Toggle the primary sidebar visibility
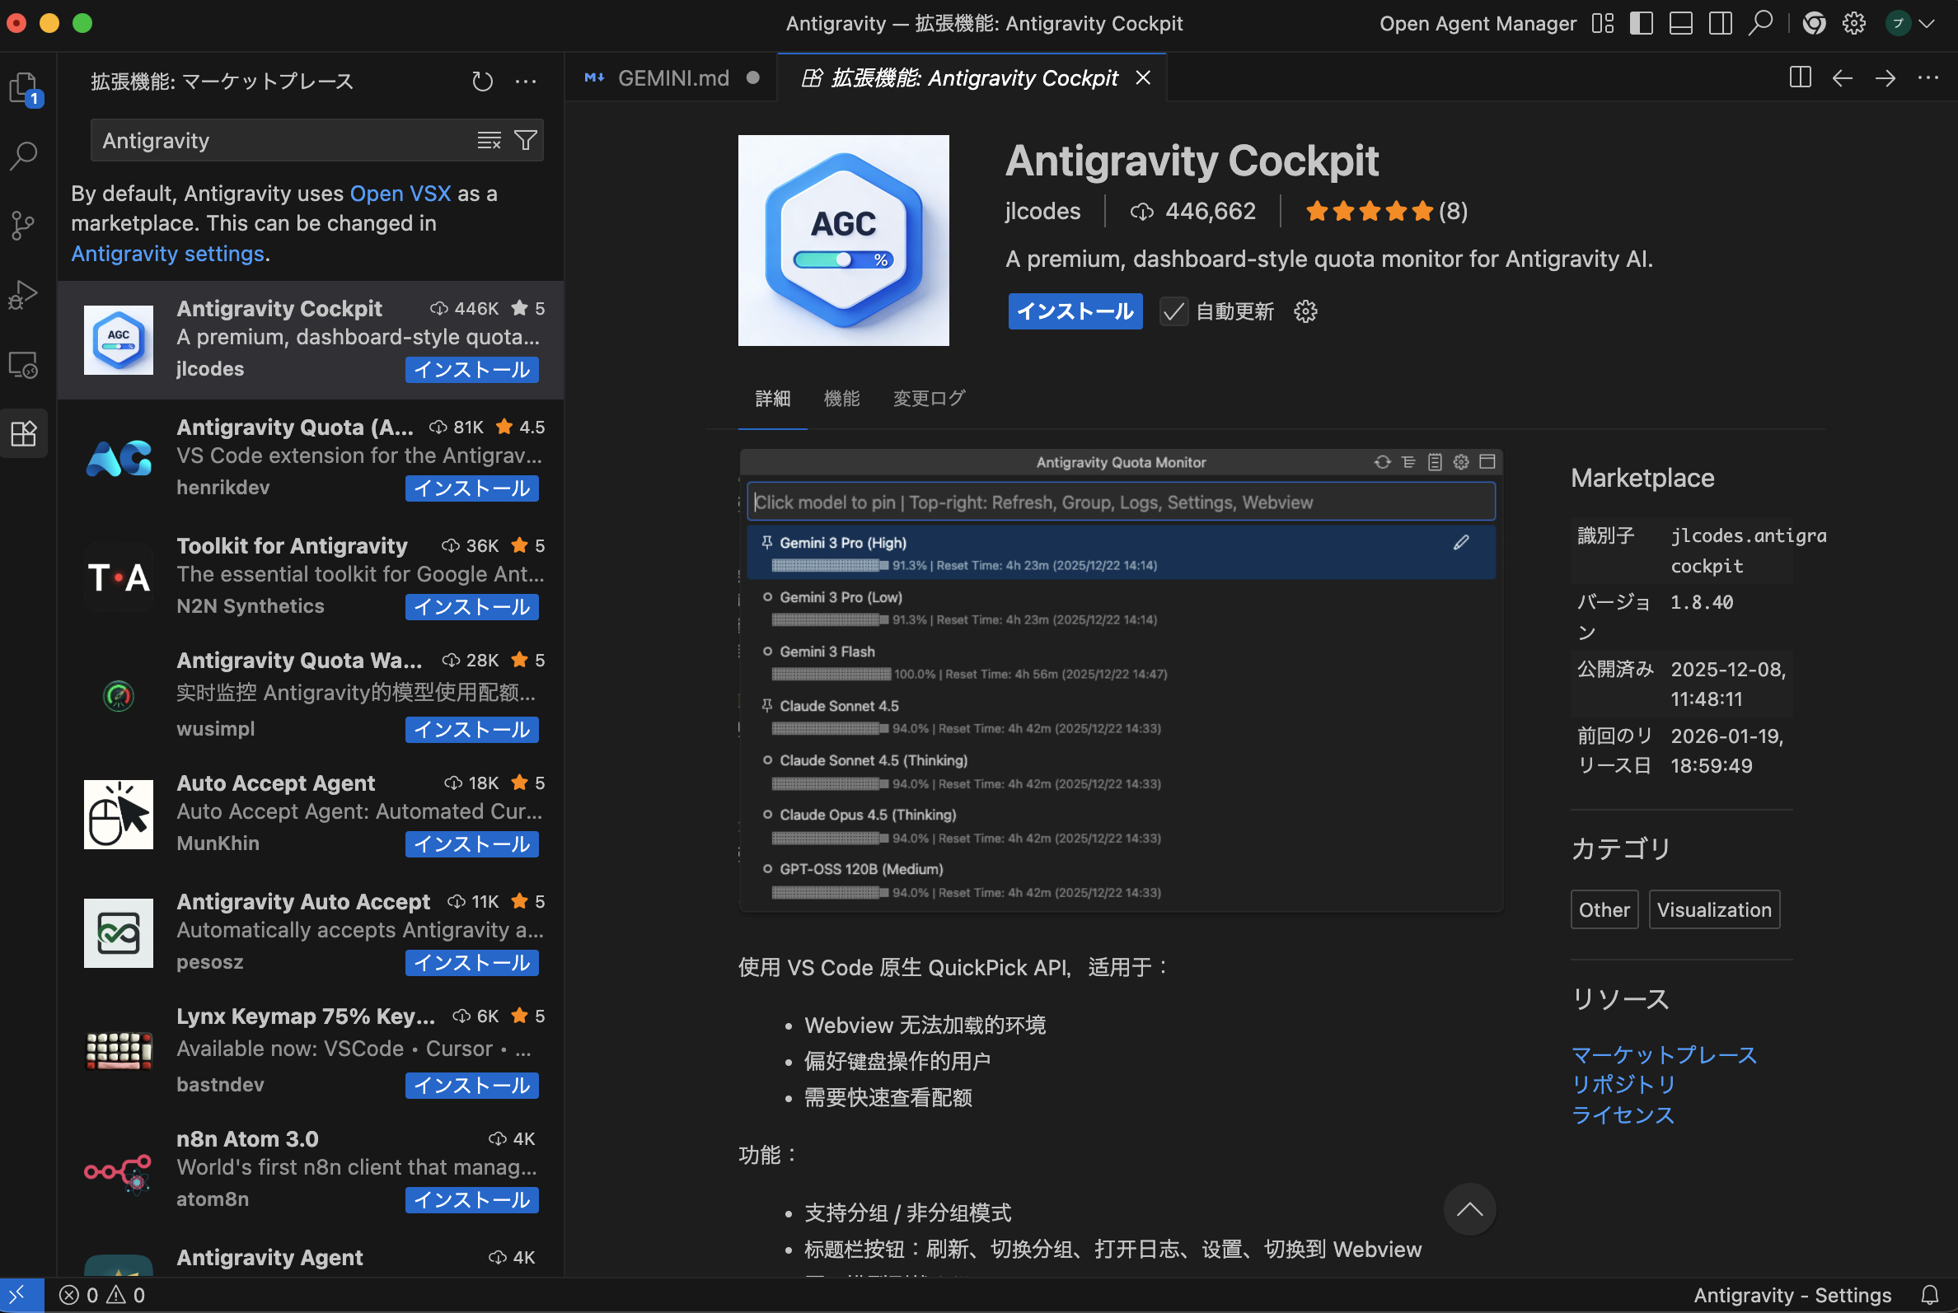 [1641, 22]
